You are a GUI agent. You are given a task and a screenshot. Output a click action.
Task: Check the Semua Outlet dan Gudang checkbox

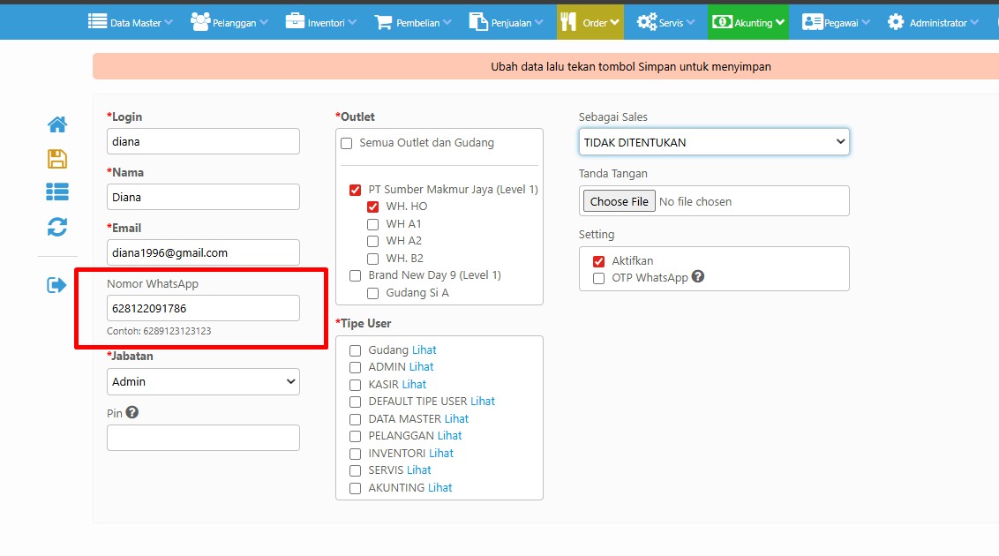point(347,143)
